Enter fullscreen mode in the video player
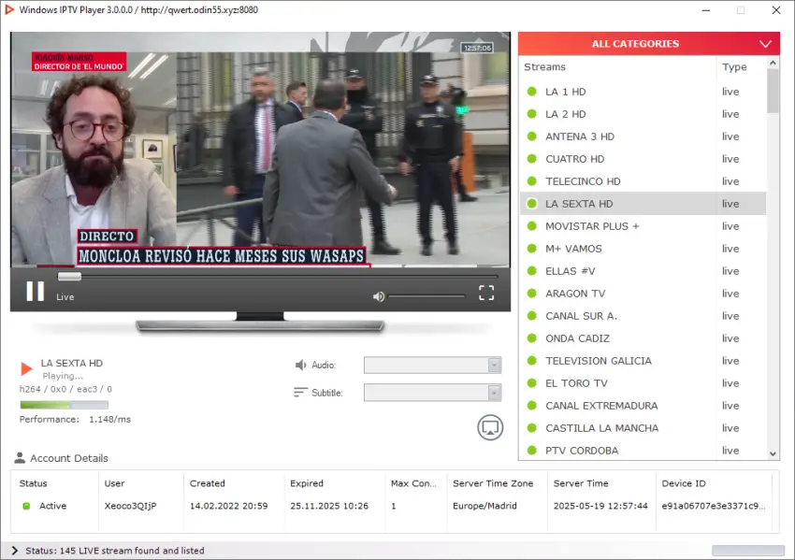 tap(486, 293)
